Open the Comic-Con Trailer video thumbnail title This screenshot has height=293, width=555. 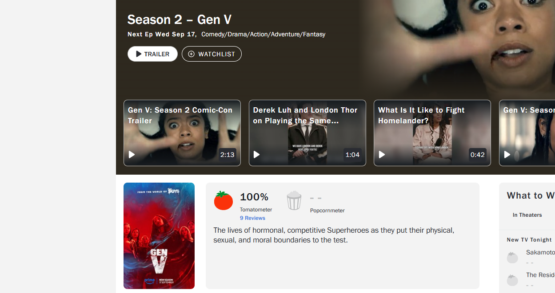180,115
